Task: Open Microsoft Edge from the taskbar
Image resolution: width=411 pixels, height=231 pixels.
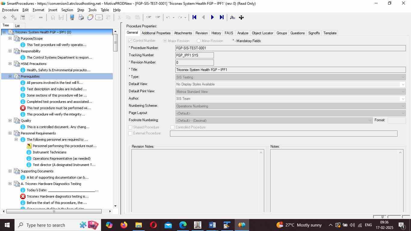Action: pyautogui.click(x=183, y=225)
